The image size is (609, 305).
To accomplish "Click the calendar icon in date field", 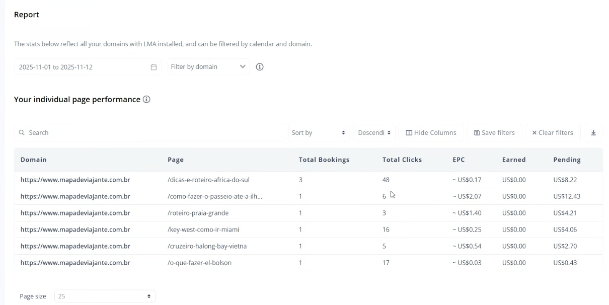I will click(x=154, y=67).
